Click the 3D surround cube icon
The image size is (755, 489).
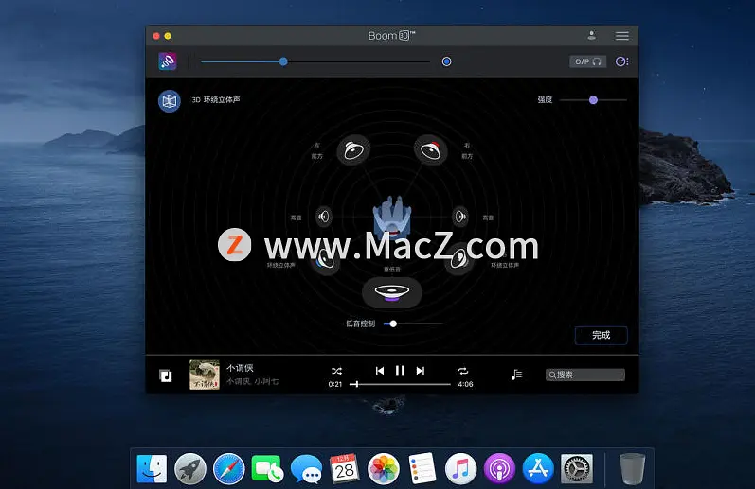[169, 101]
